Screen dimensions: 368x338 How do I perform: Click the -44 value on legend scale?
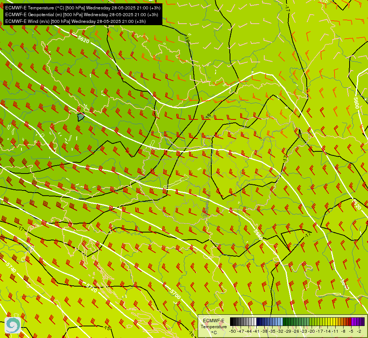[x=248, y=332]
